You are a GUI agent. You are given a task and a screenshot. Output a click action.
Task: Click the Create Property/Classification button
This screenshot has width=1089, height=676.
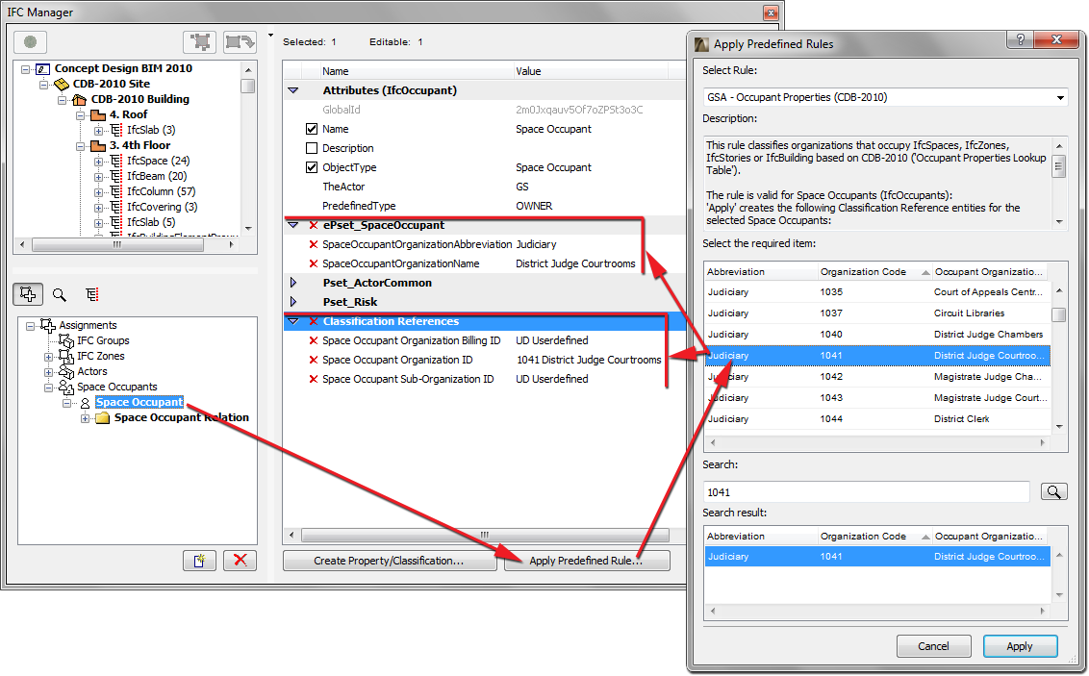click(389, 561)
